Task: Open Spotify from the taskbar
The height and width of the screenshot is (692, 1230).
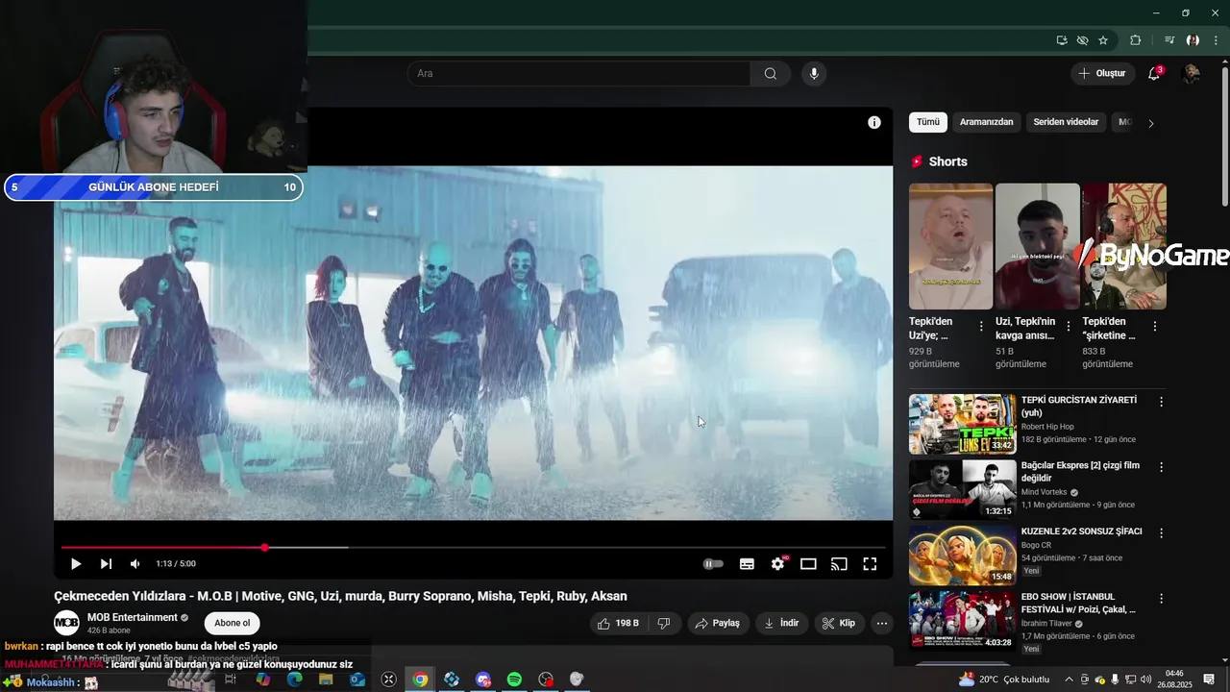Action: click(x=514, y=680)
